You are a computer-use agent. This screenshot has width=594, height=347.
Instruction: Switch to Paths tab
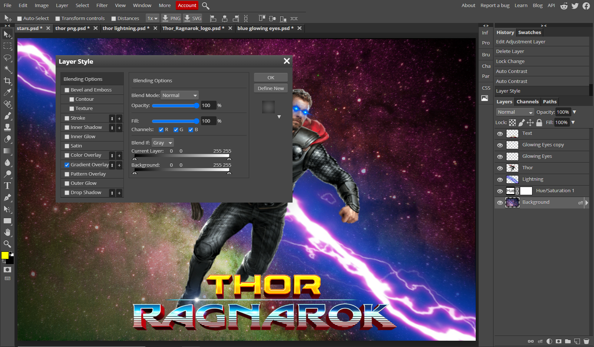[550, 102]
